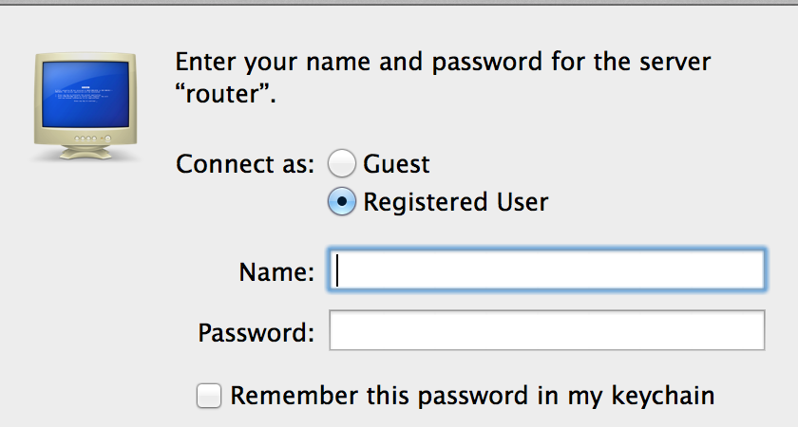The width and height of the screenshot is (798, 427).
Task: Click the "Name:" field label
Action: pos(276,272)
